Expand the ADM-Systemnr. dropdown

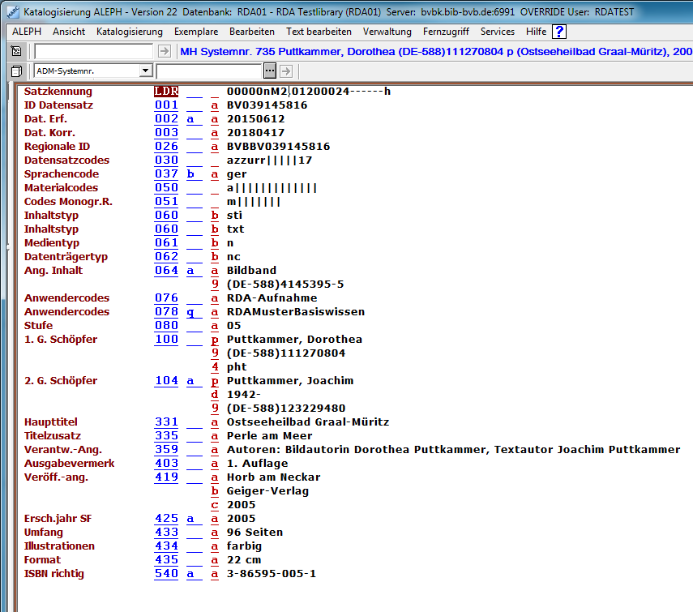point(145,71)
